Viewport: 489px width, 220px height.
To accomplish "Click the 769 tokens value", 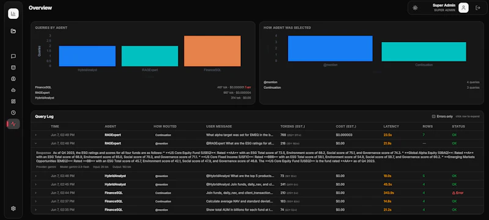I will (283, 135).
